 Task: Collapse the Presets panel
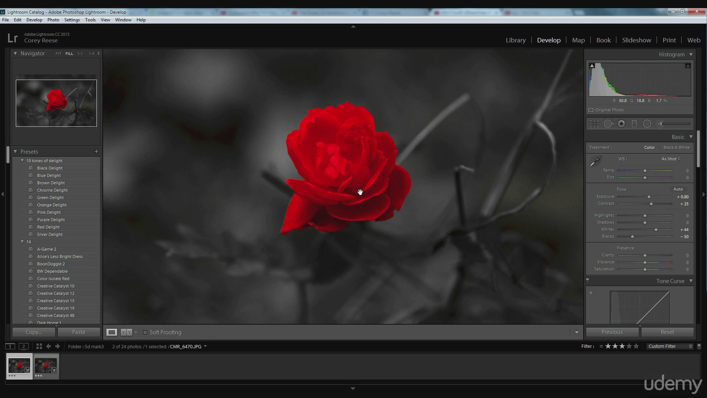point(15,151)
